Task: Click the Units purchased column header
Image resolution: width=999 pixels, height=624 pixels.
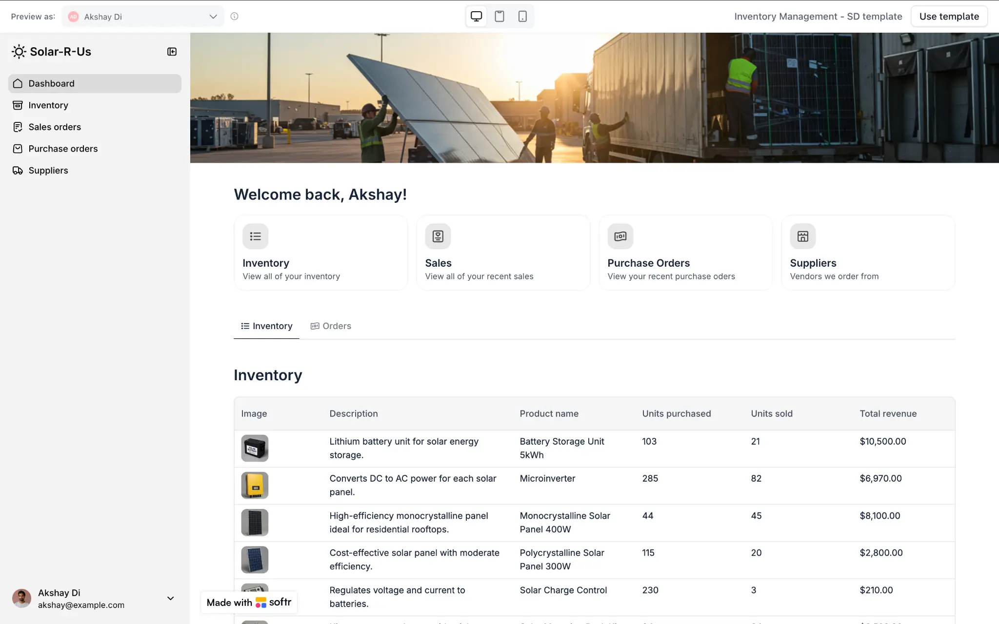Action: tap(677, 413)
